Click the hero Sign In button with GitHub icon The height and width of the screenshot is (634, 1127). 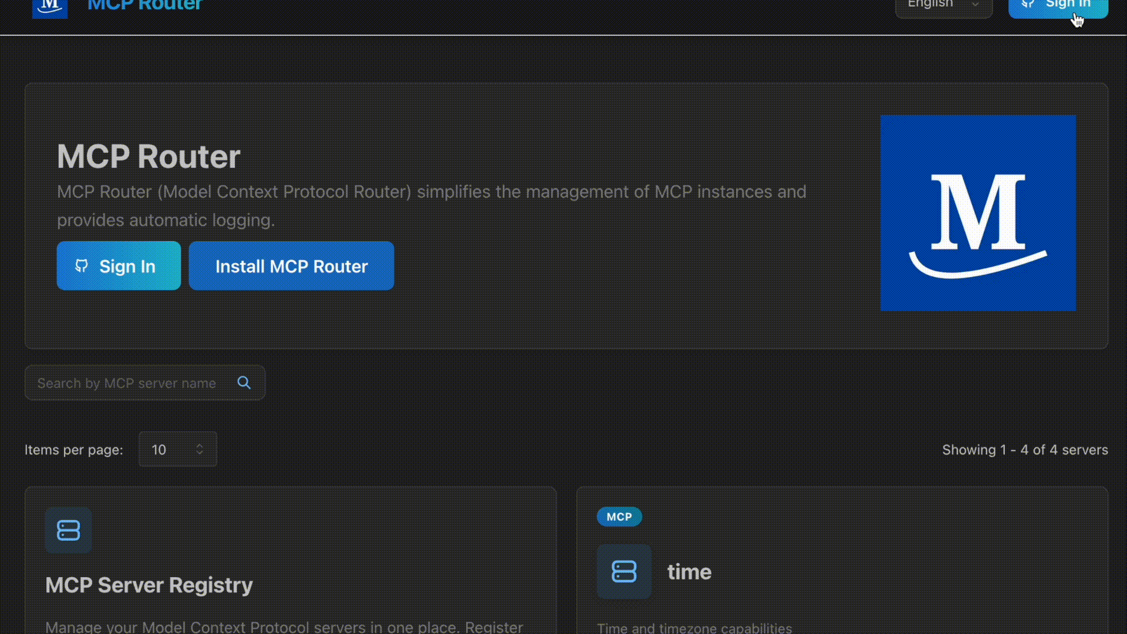[x=119, y=266]
